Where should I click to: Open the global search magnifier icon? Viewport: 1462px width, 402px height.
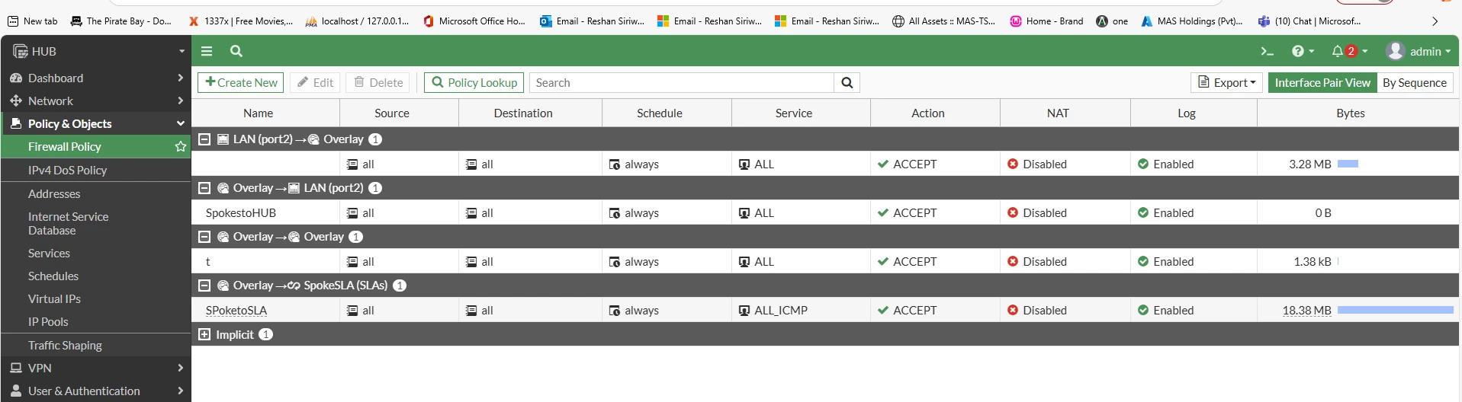click(x=236, y=51)
